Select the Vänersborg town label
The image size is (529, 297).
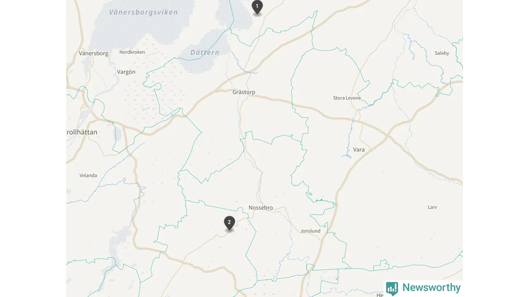pos(93,53)
